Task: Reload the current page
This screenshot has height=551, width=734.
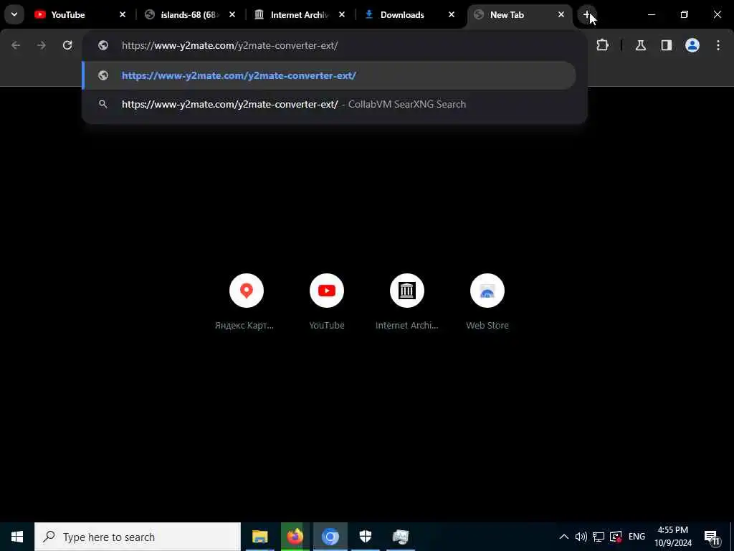Action: point(67,45)
